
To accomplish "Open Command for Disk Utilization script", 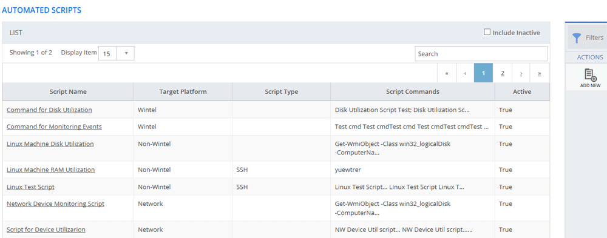I will point(50,110).
